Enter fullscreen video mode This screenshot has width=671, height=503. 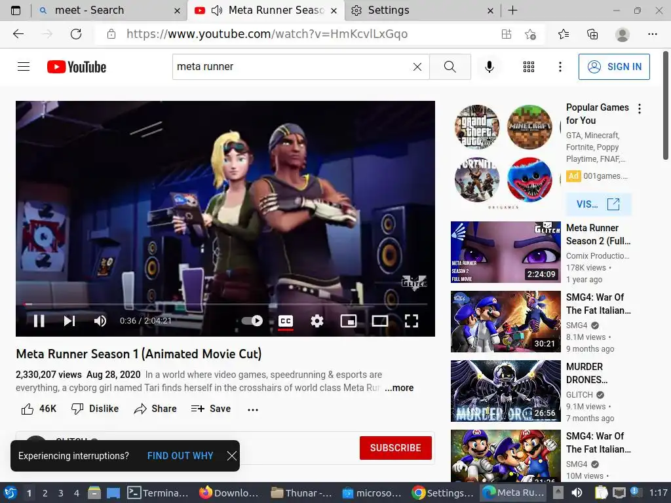click(x=412, y=321)
